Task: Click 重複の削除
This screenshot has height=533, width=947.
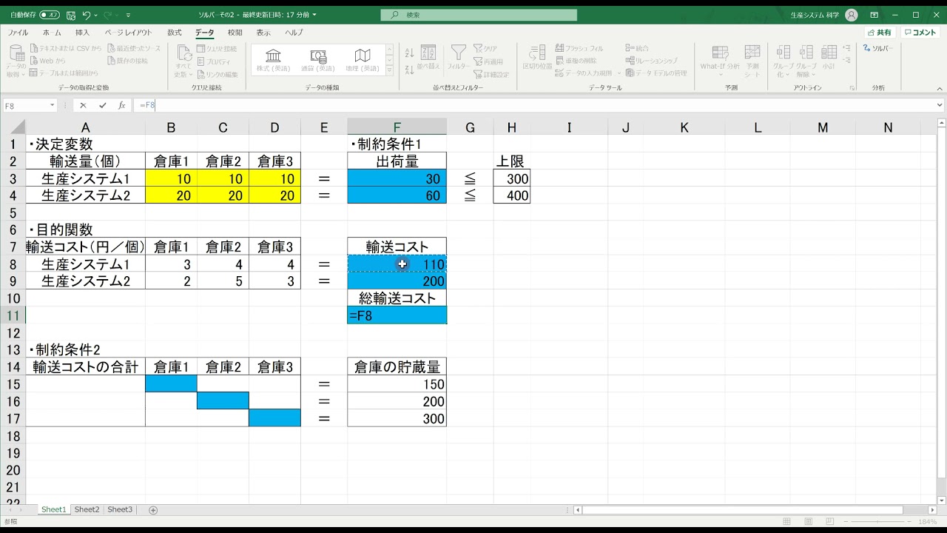Action: pos(576,61)
